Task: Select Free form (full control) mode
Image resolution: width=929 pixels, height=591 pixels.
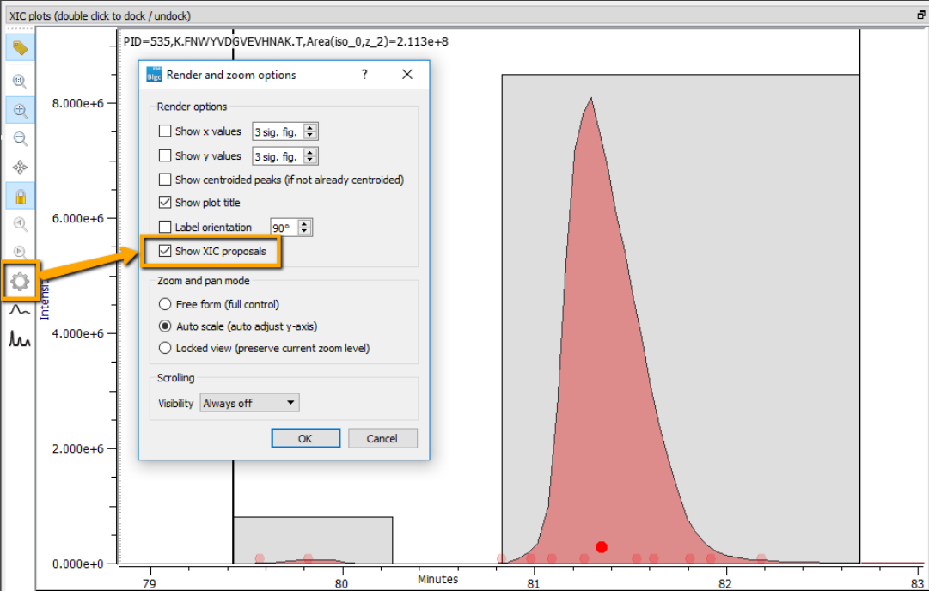Action: coord(165,304)
